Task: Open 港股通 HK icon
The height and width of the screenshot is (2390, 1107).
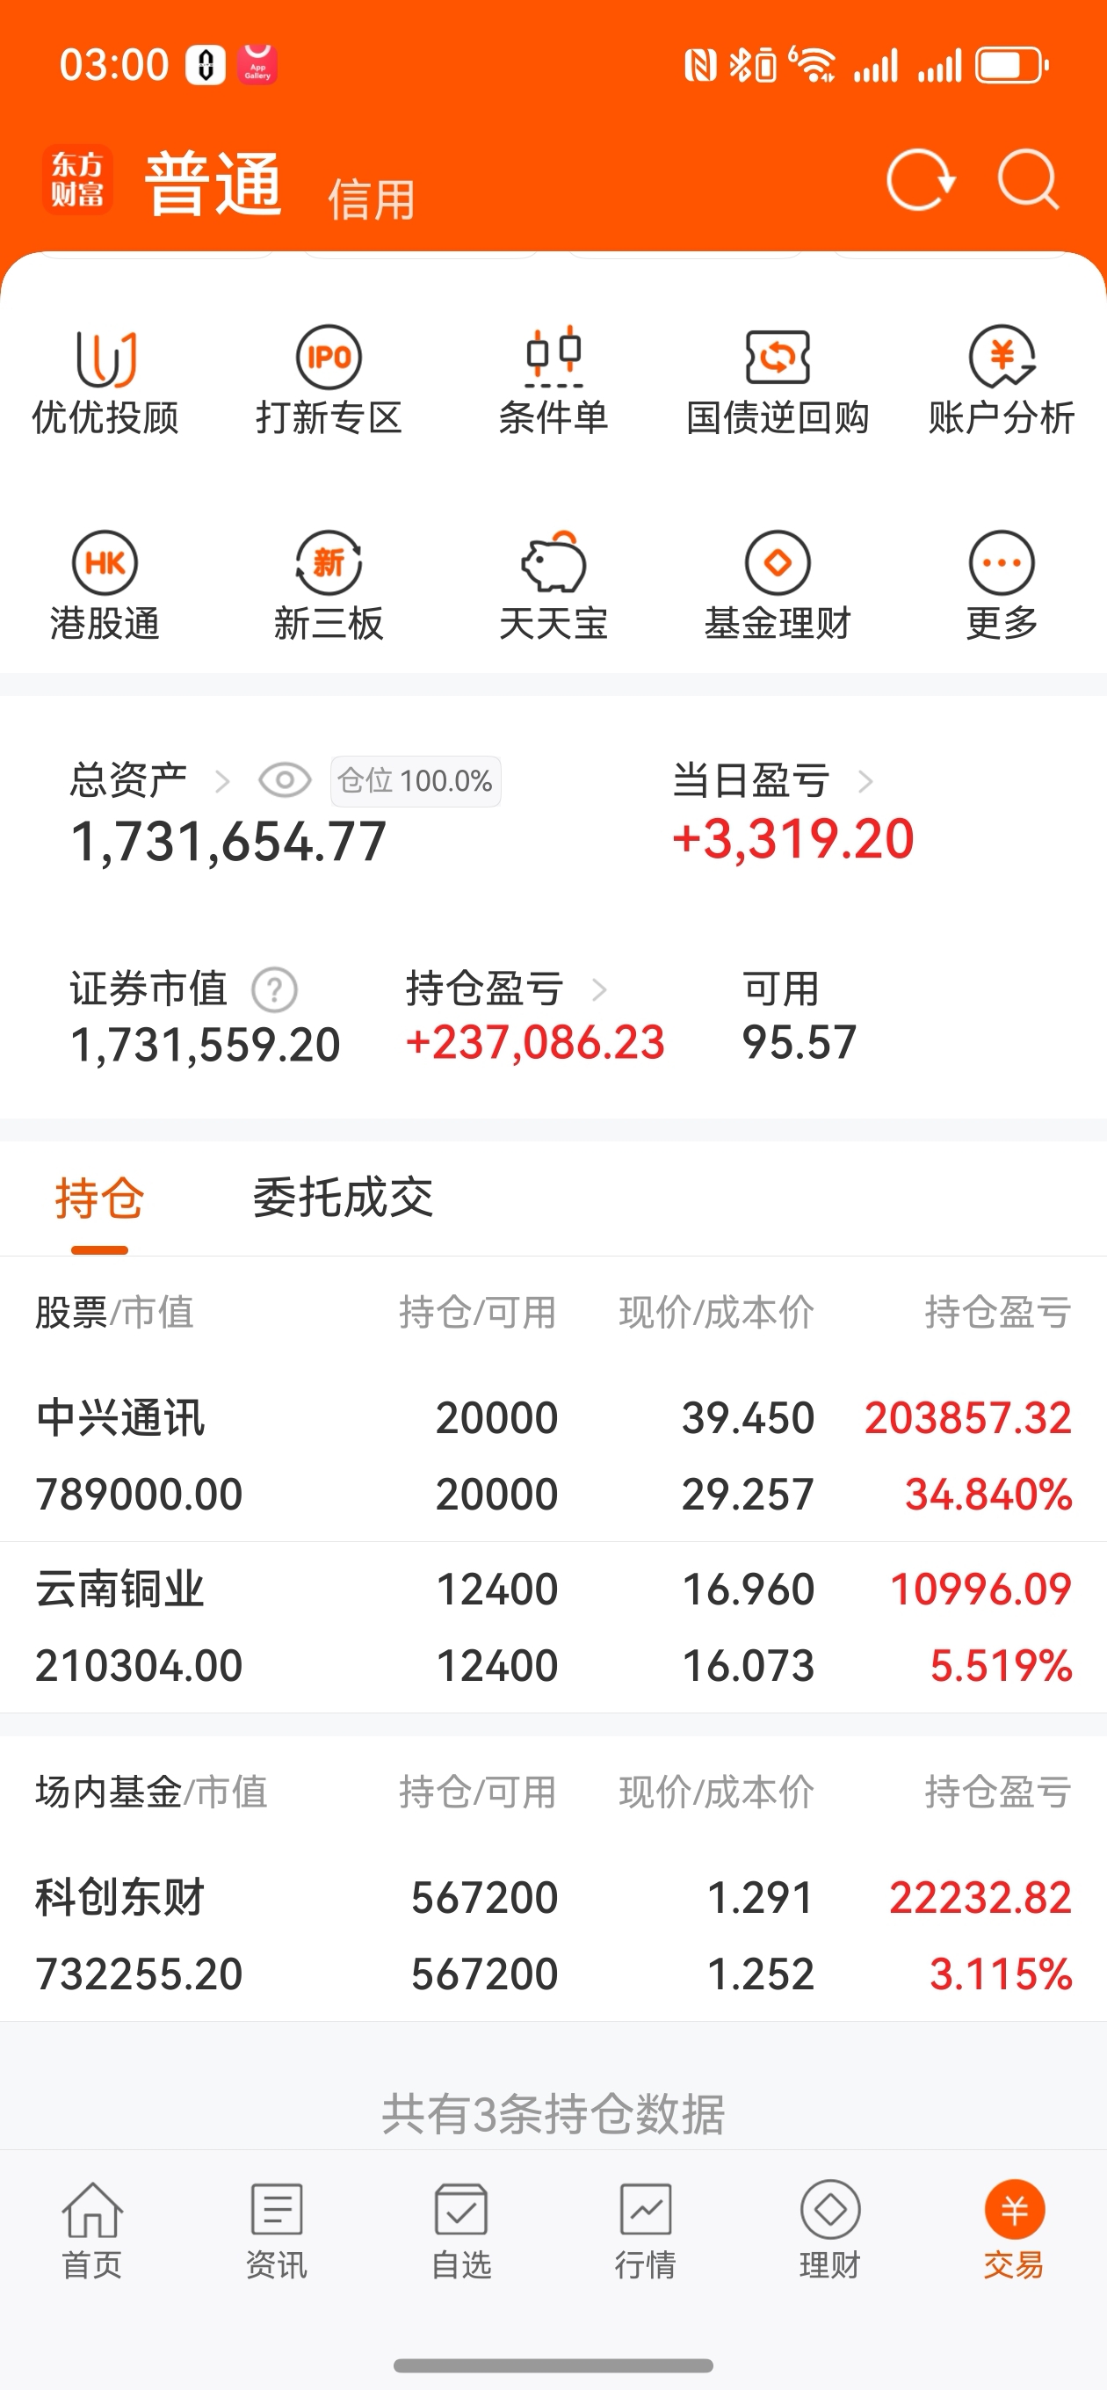Action: pyautogui.click(x=105, y=562)
